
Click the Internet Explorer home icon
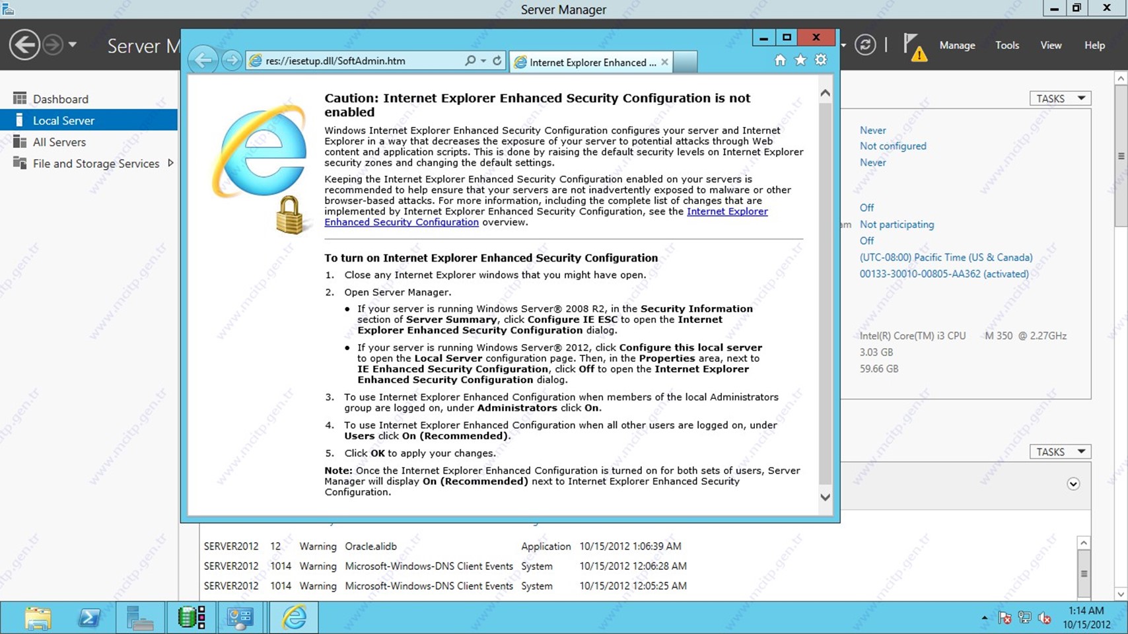pos(780,61)
